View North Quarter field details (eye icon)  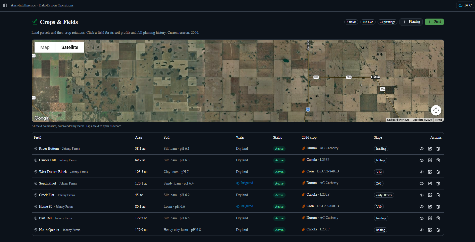pyautogui.click(x=422, y=230)
